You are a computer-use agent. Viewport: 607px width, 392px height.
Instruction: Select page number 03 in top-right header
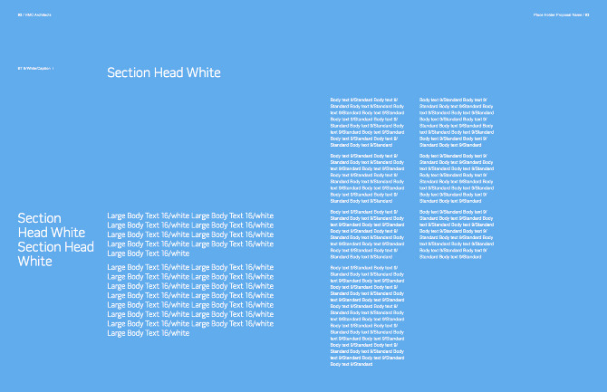tap(587, 14)
